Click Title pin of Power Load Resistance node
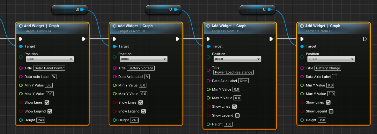377x134 pixels. pos(209,70)
